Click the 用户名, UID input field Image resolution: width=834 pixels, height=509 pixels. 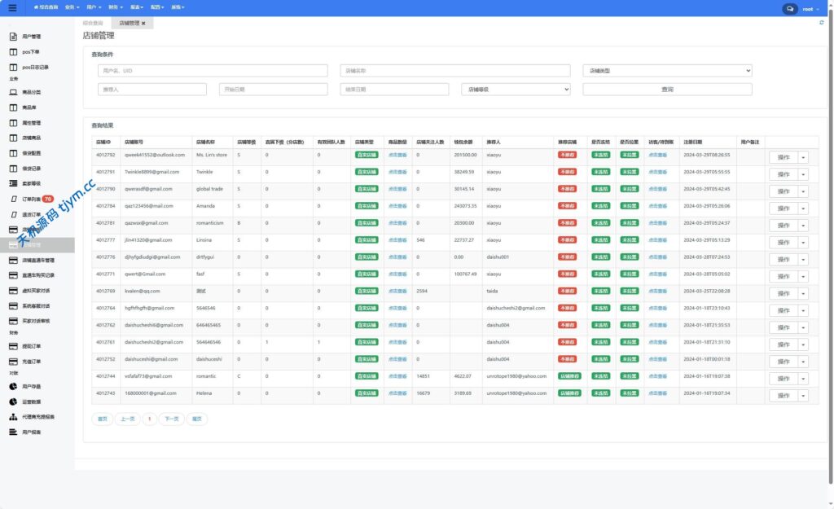(x=213, y=71)
